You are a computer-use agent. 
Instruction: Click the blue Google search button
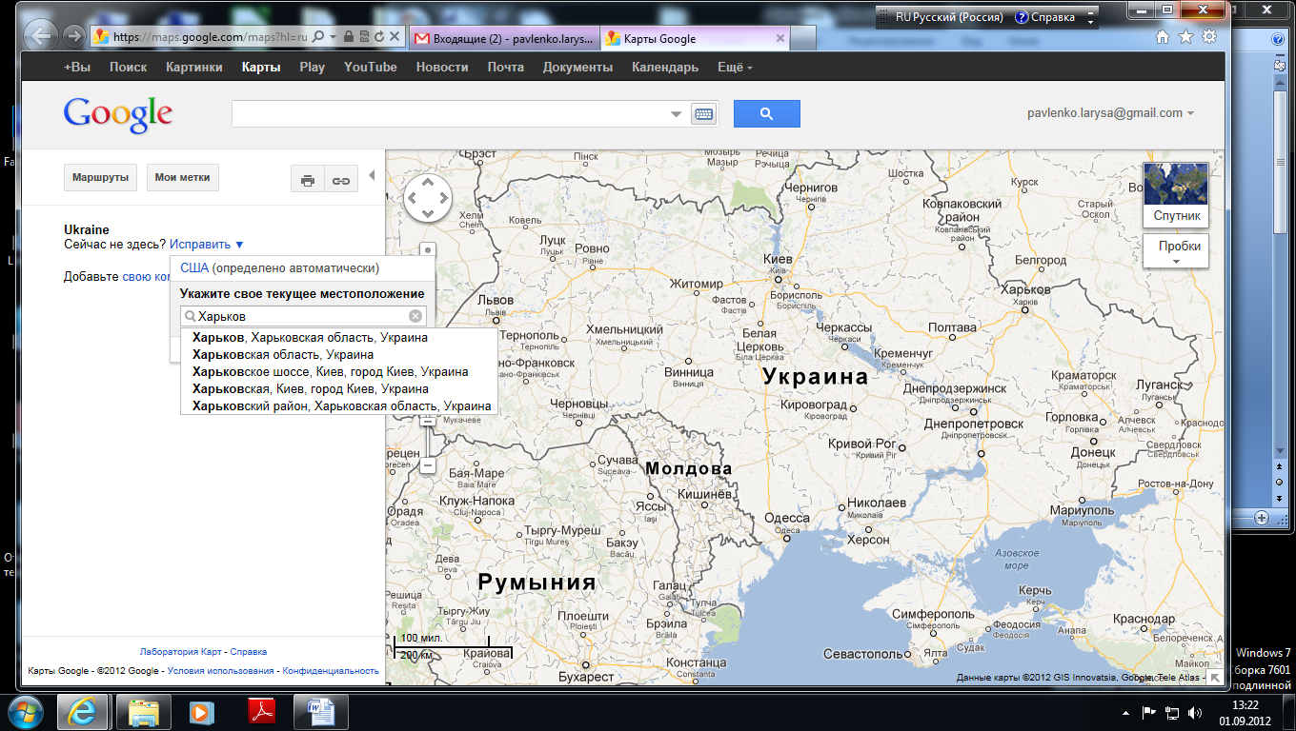pyautogui.click(x=766, y=113)
